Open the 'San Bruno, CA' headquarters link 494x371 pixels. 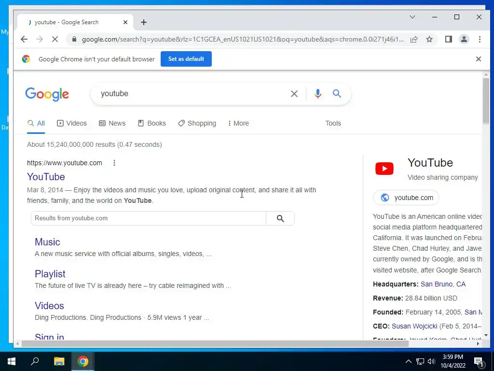(x=443, y=284)
